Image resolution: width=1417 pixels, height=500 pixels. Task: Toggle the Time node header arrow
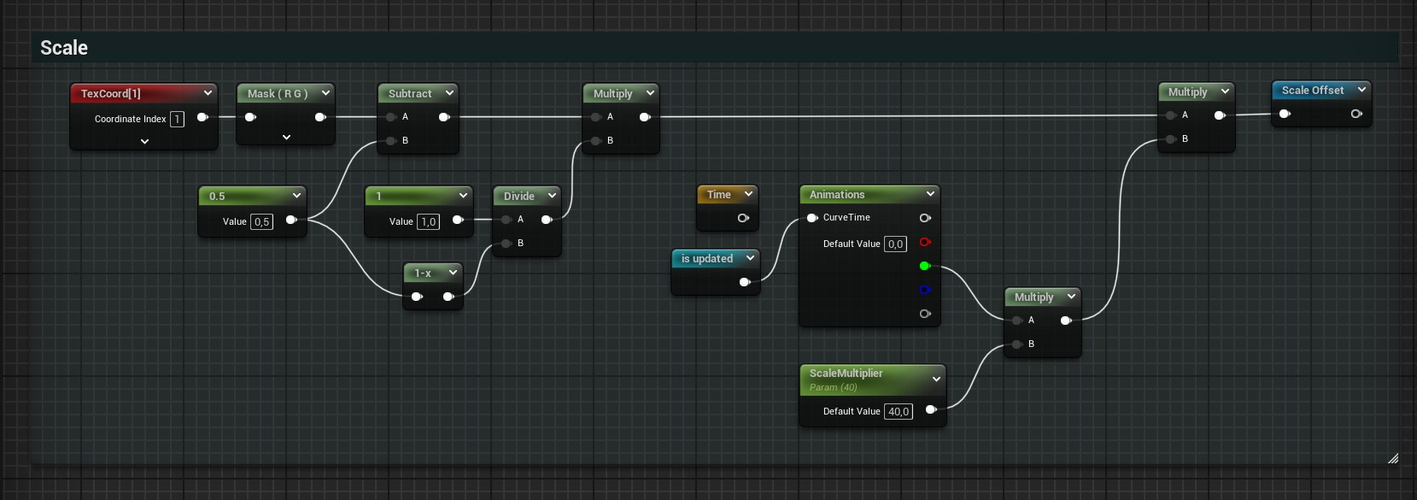click(748, 194)
